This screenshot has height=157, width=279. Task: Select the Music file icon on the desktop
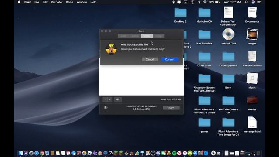(x=252, y=78)
